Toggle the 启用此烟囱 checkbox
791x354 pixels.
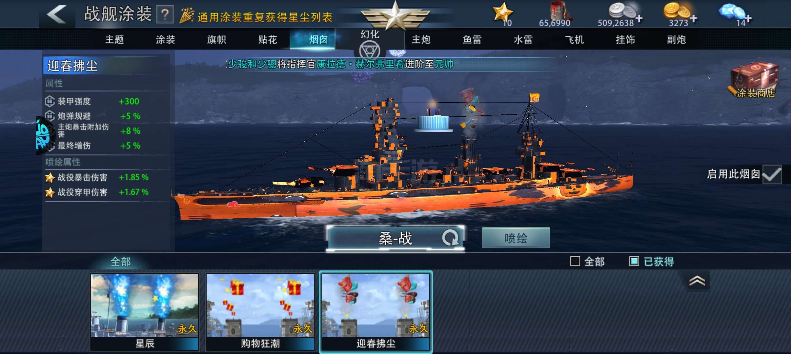(x=772, y=174)
